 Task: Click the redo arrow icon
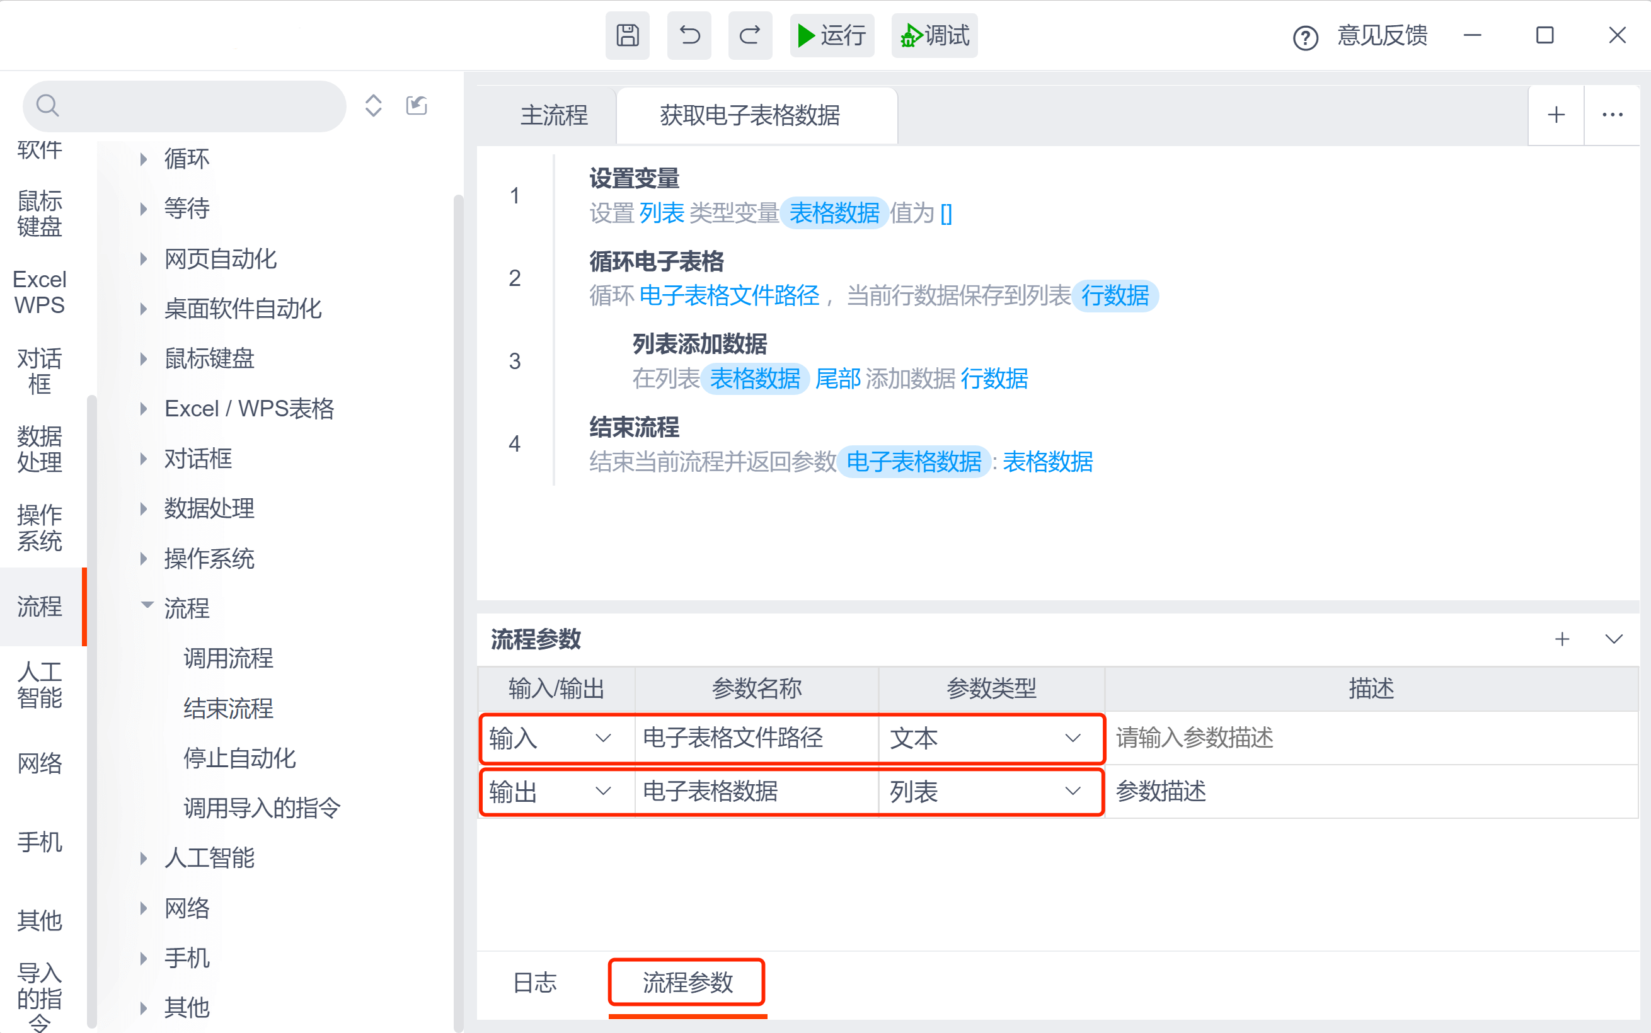click(x=750, y=35)
